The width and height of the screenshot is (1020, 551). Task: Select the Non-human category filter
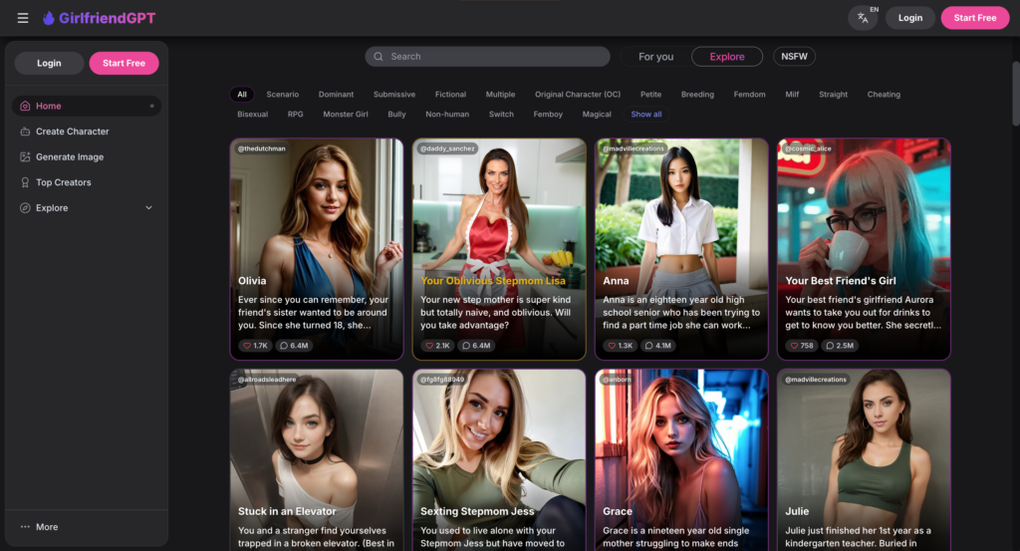447,114
